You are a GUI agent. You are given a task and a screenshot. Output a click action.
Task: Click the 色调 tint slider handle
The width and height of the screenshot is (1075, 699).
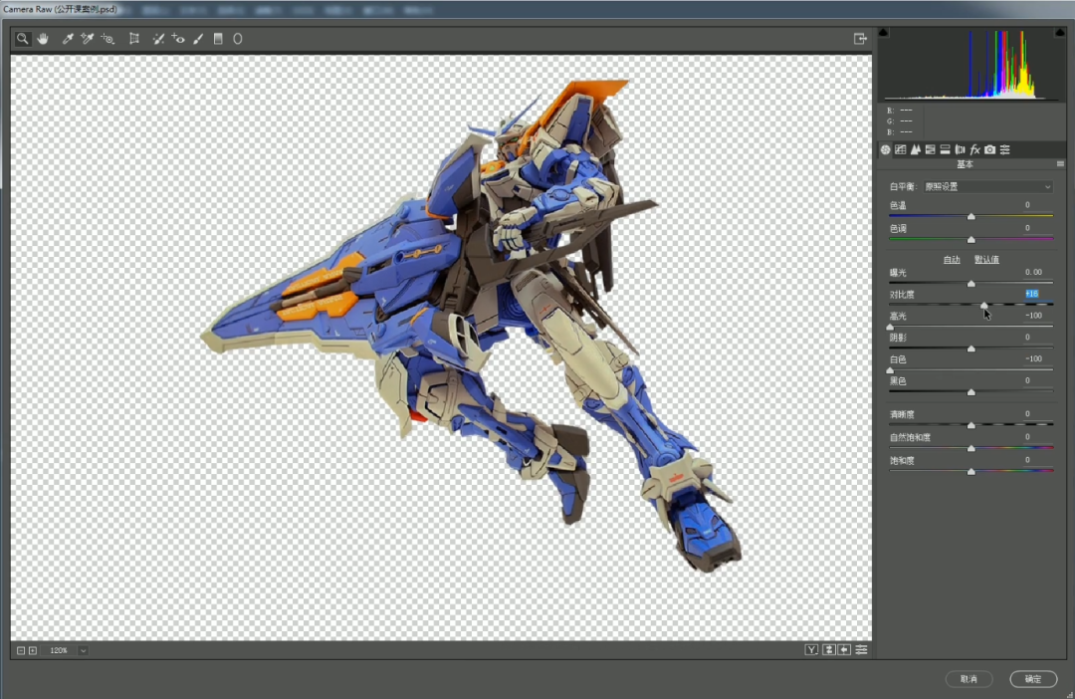pyautogui.click(x=971, y=240)
